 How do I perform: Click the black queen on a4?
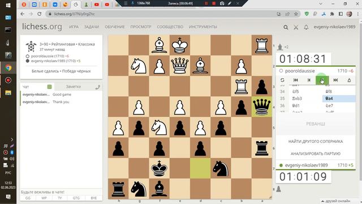click(261, 107)
